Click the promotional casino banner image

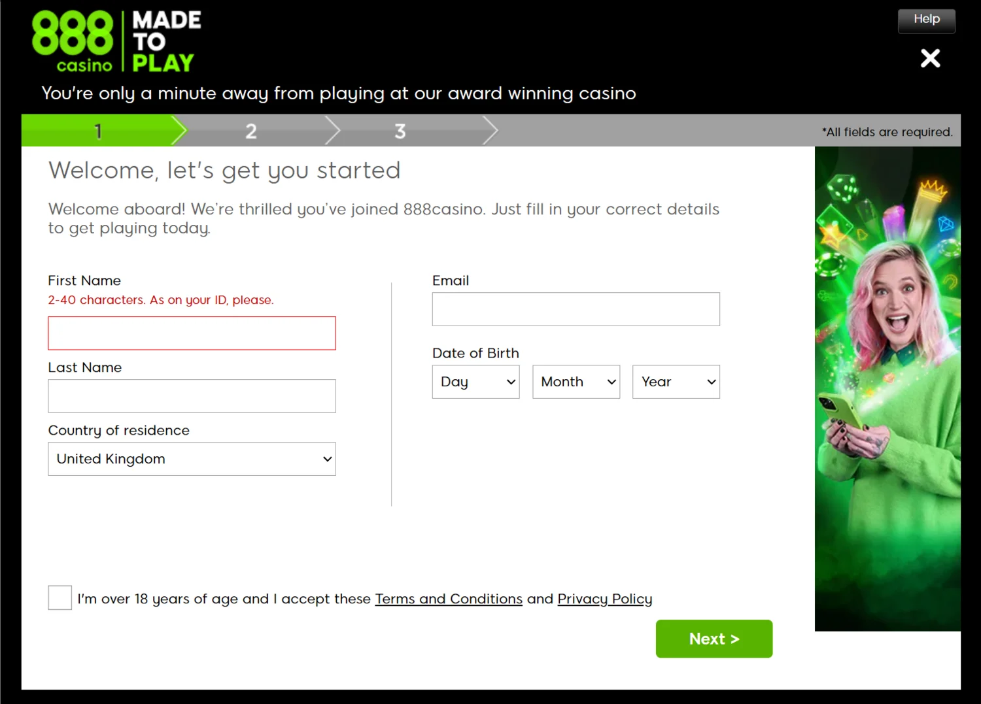(x=887, y=389)
